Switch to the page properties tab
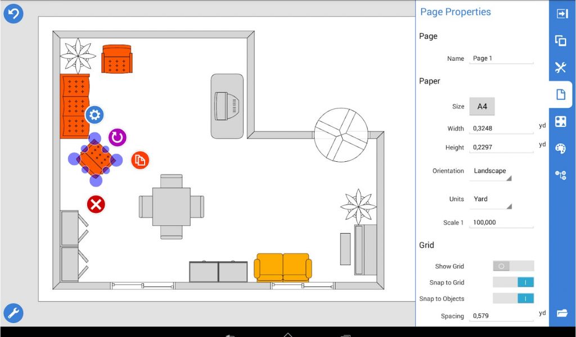The image size is (576, 337). pyautogui.click(x=560, y=94)
